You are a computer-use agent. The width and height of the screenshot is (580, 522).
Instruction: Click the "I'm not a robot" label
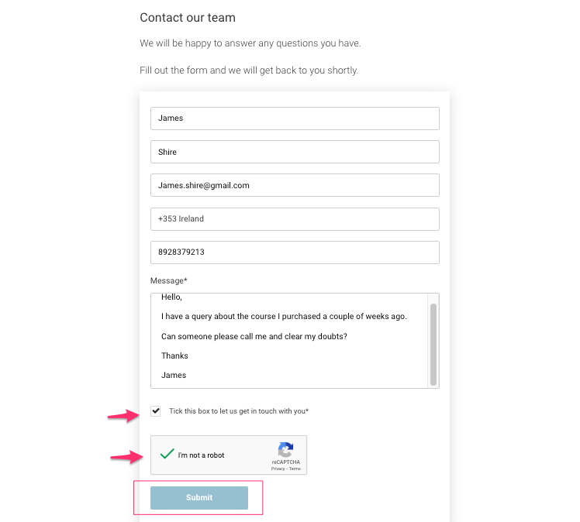[201, 455]
